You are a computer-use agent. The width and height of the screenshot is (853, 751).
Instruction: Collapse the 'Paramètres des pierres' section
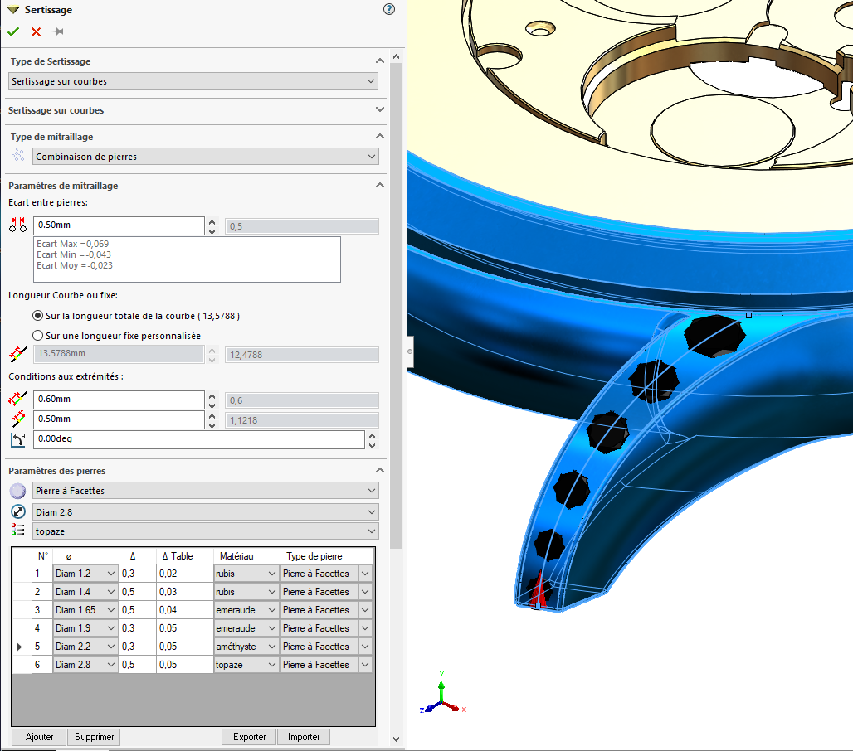[380, 470]
